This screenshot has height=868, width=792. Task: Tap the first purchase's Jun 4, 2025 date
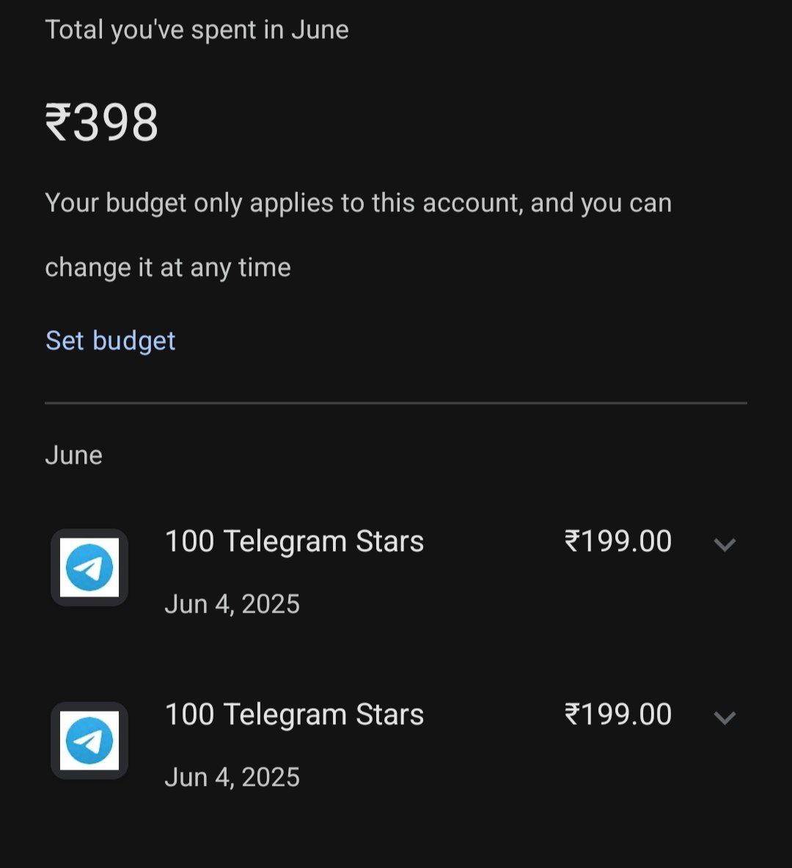coord(232,604)
